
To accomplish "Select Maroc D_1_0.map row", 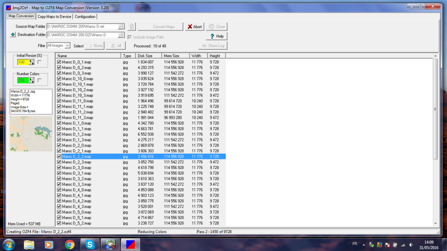I will [x=141, y=123].
